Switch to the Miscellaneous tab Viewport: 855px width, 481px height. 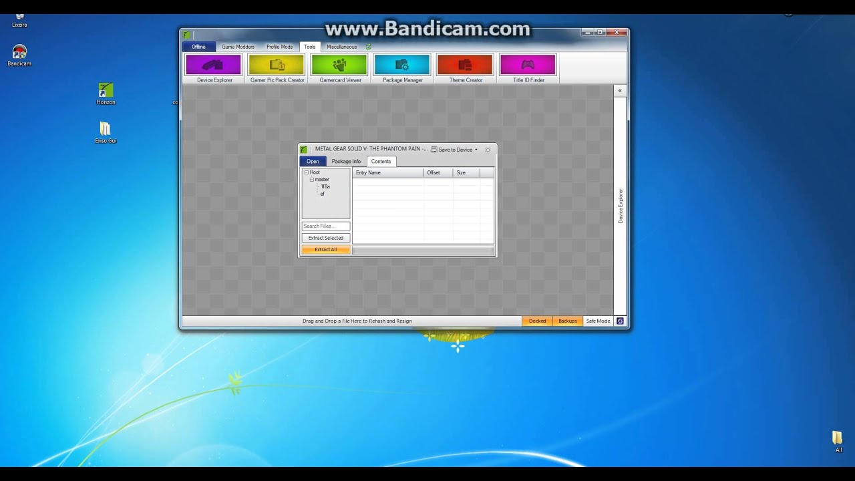341,47
